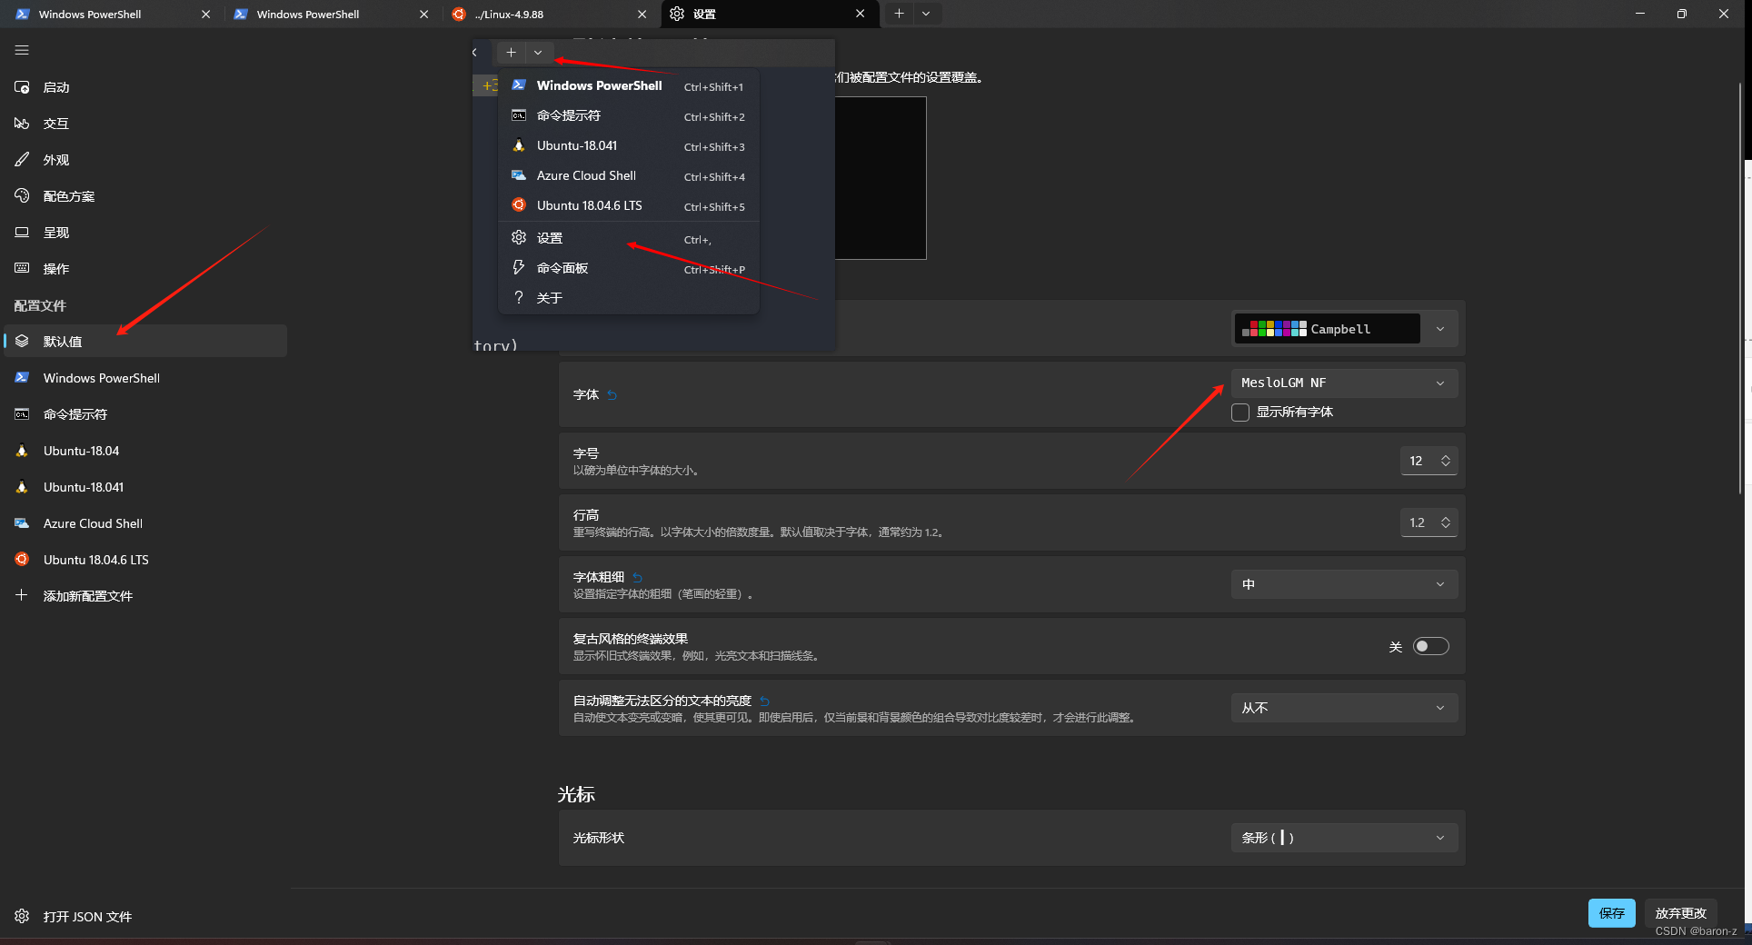The image size is (1752, 945).
Task: Open the Campbell color scheme dropdown
Action: pyautogui.click(x=1345, y=329)
